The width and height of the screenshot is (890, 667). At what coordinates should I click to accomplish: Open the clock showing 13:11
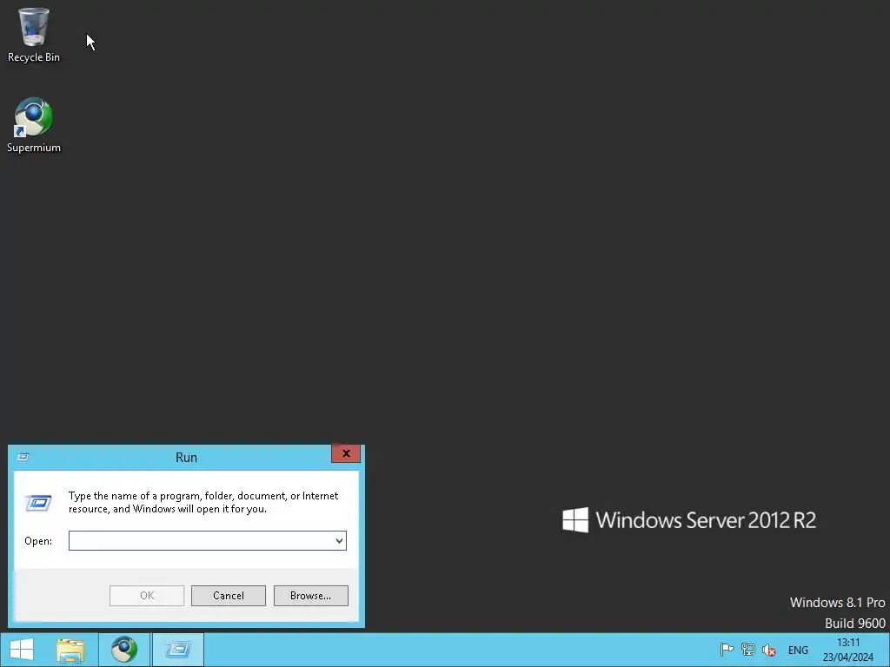tap(848, 650)
